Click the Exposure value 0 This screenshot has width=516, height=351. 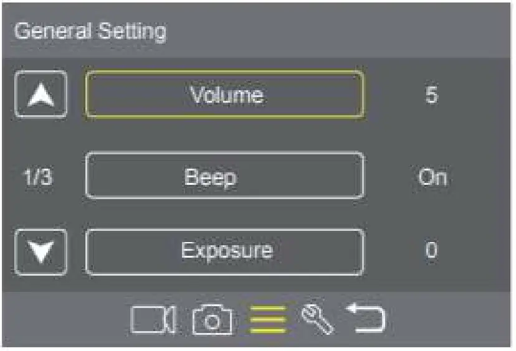pos(431,251)
